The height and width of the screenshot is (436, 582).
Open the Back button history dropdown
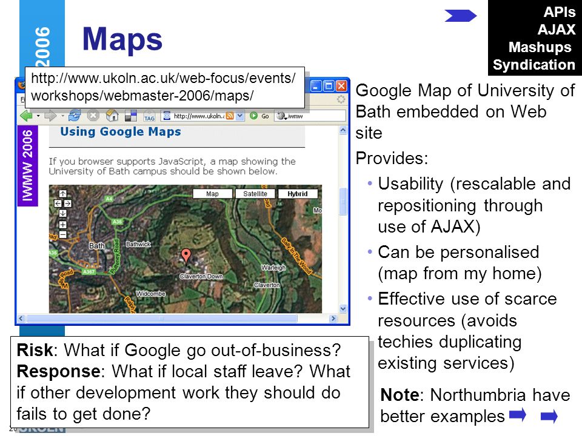click(x=38, y=116)
